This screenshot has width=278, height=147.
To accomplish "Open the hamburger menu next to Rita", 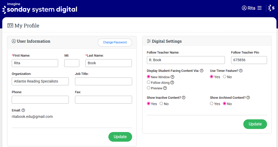I will pyautogui.click(x=260, y=8).
